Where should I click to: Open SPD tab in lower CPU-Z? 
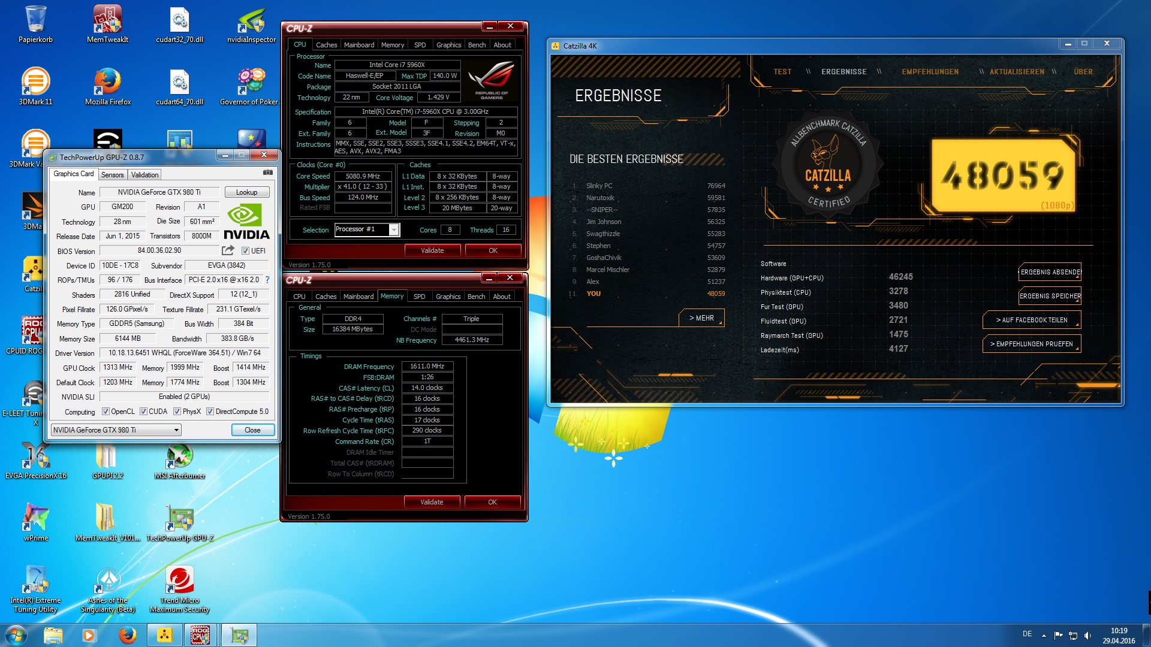[419, 297]
